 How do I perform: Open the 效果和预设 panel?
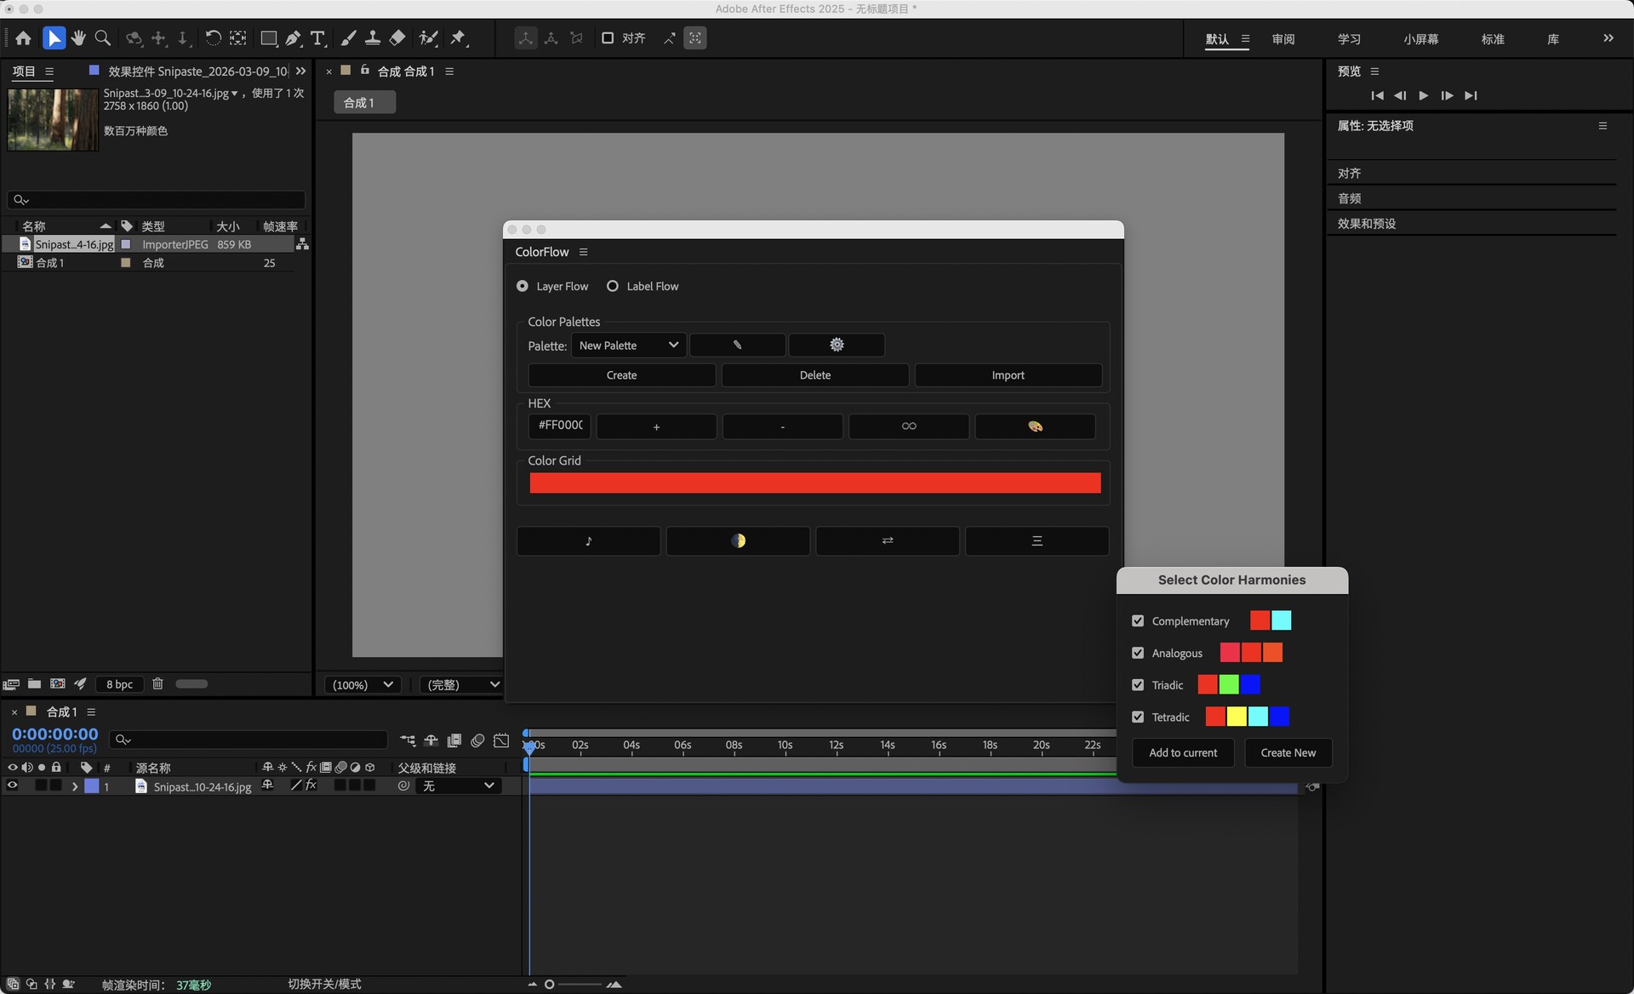[x=1366, y=224]
